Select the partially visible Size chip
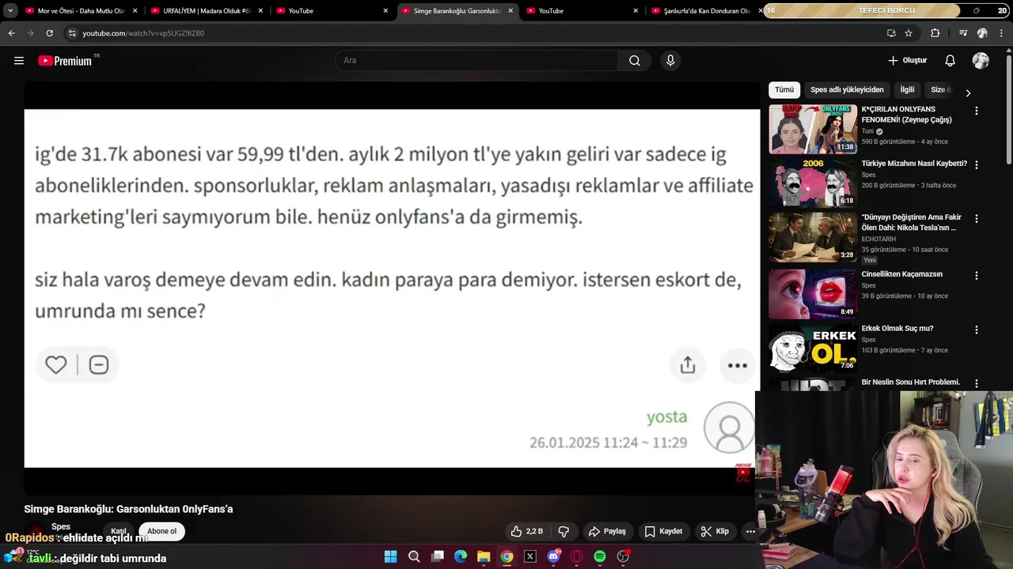The width and height of the screenshot is (1013, 569). click(939, 90)
